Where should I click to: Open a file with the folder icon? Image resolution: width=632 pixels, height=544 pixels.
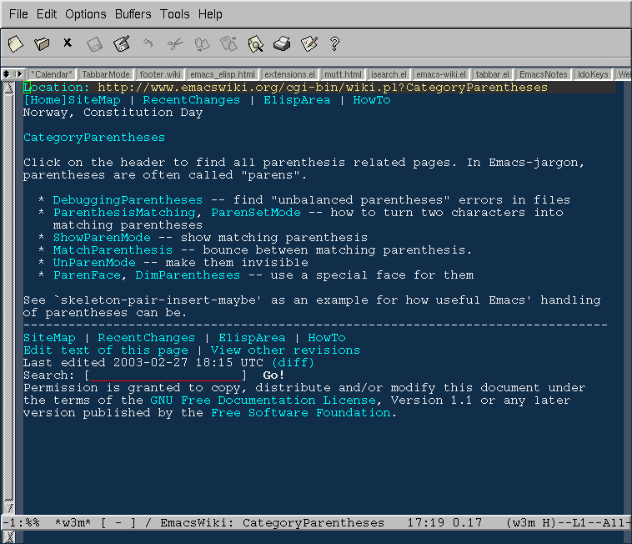click(42, 43)
